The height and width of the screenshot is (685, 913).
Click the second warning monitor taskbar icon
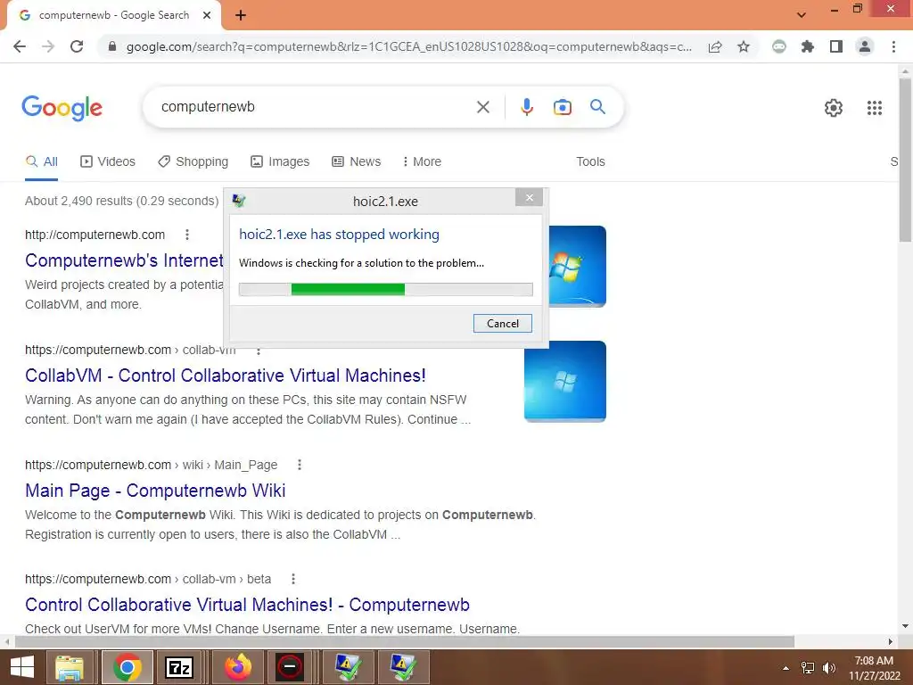403,667
